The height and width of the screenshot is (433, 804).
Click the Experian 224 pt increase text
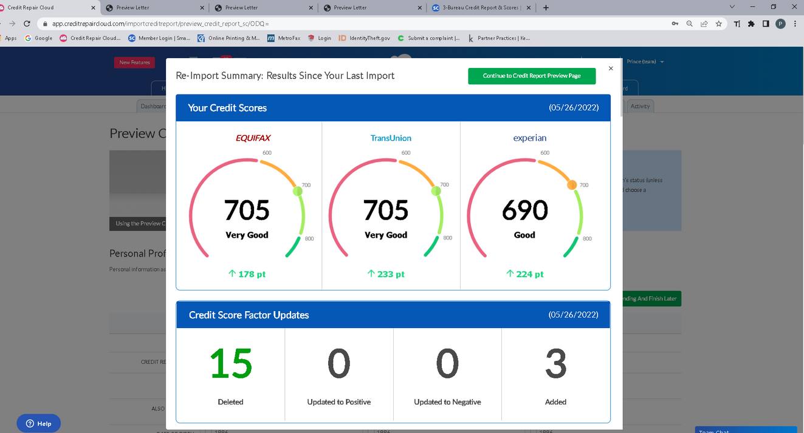click(524, 274)
